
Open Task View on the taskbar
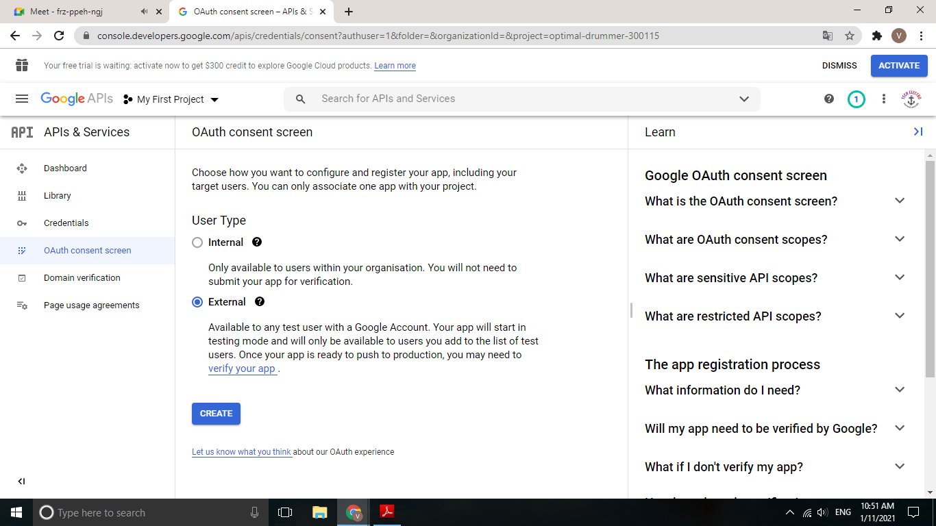coord(285,512)
